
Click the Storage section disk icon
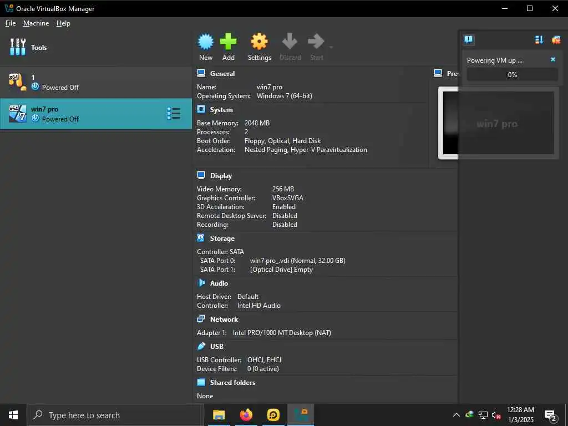[201, 238]
